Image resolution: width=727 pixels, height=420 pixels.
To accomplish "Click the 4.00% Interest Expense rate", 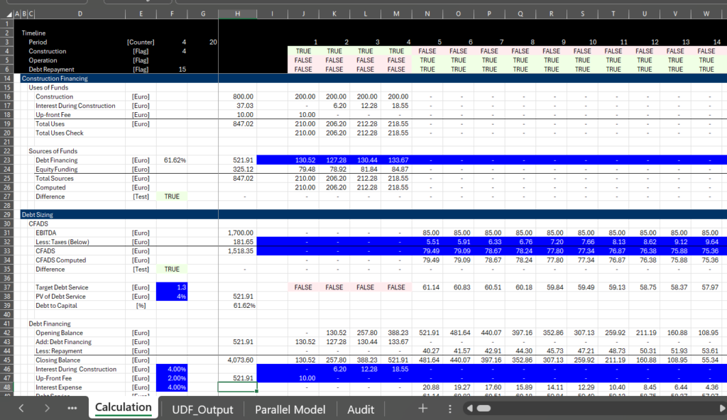I will point(172,387).
